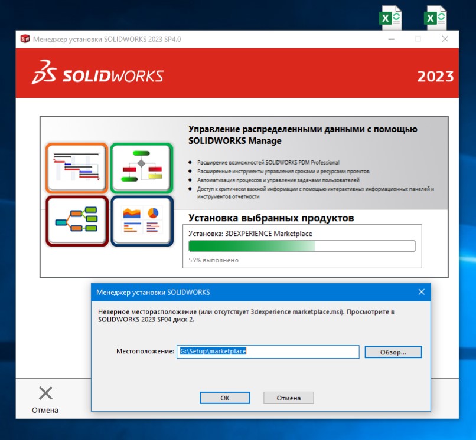Viewport: 476px width, 440px height.
Task: Click the tree diagram thumbnail with dark red border
Action: tap(77, 221)
